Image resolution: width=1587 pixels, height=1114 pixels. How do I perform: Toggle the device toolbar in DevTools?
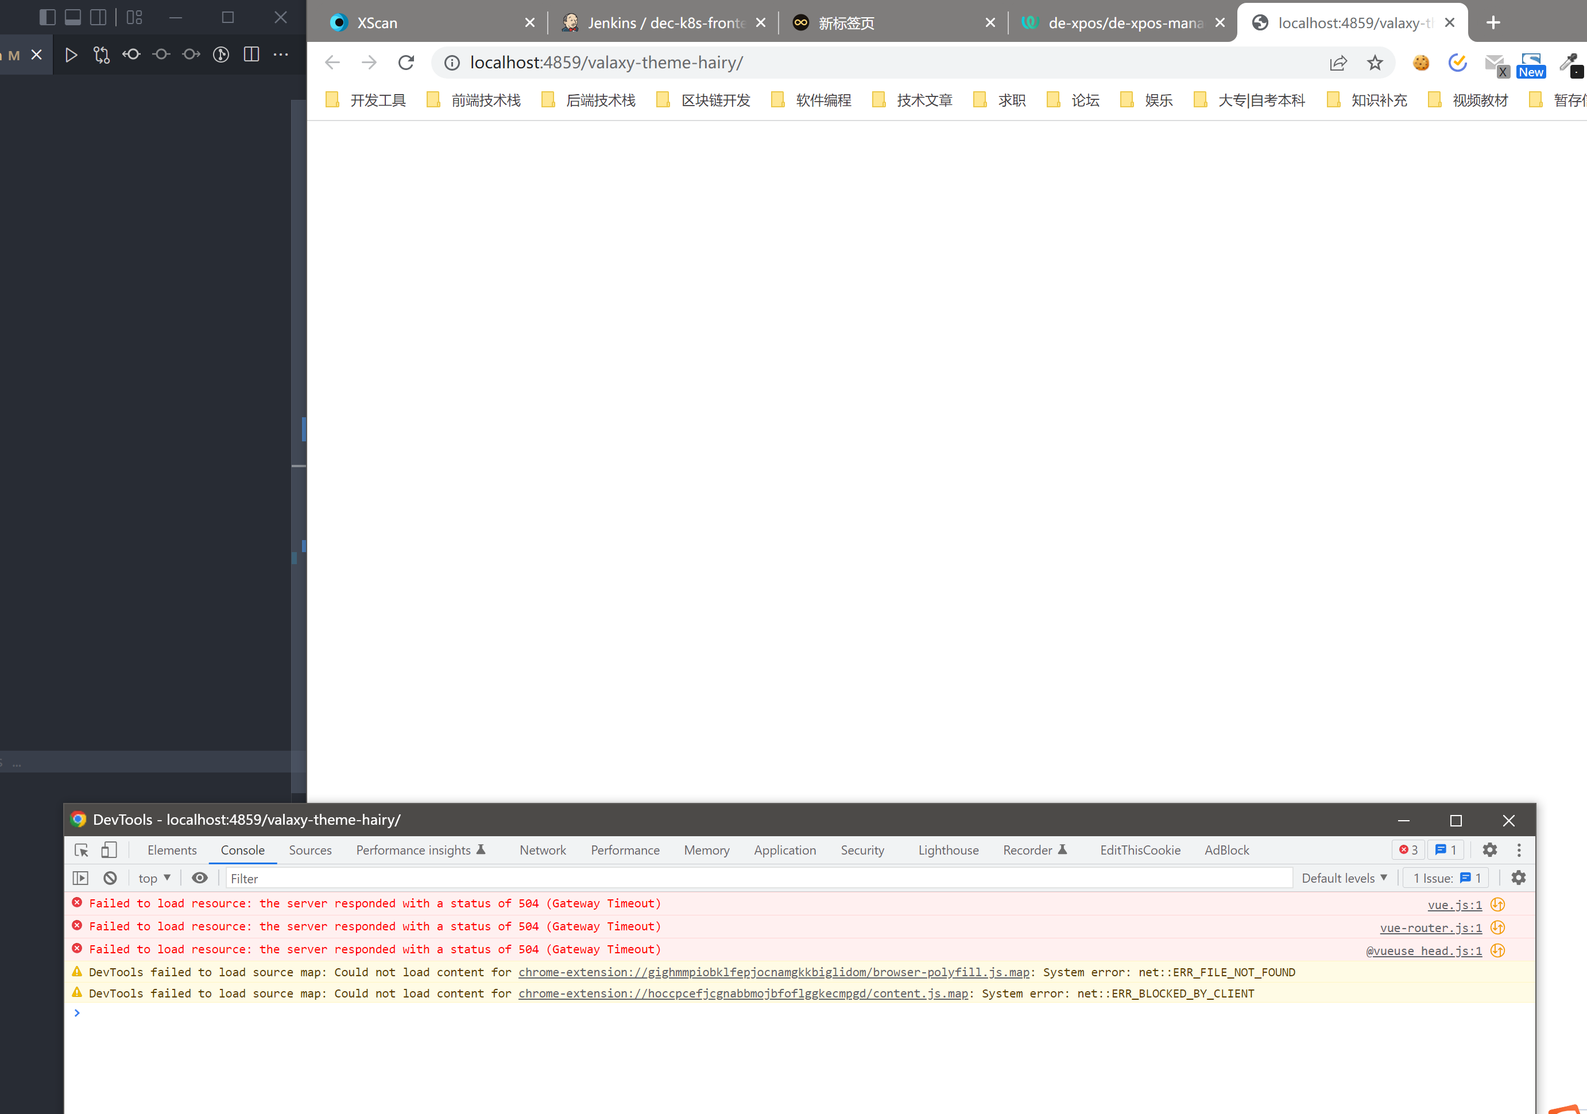pyautogui.click(x=109, y=850)
